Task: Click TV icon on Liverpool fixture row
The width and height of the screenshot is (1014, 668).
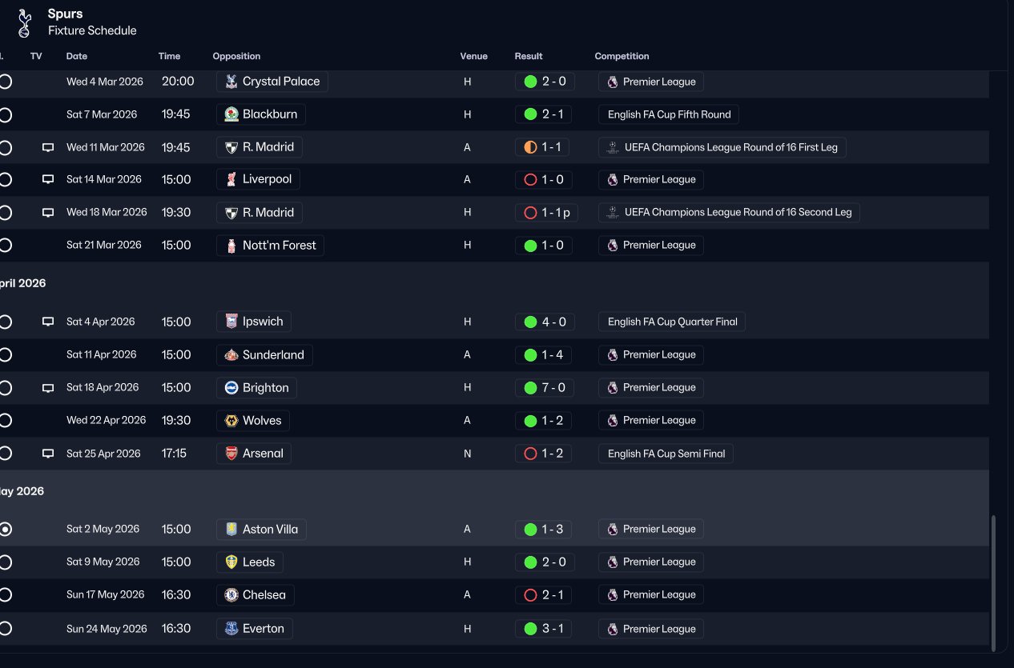Action: tap(48, 180)
